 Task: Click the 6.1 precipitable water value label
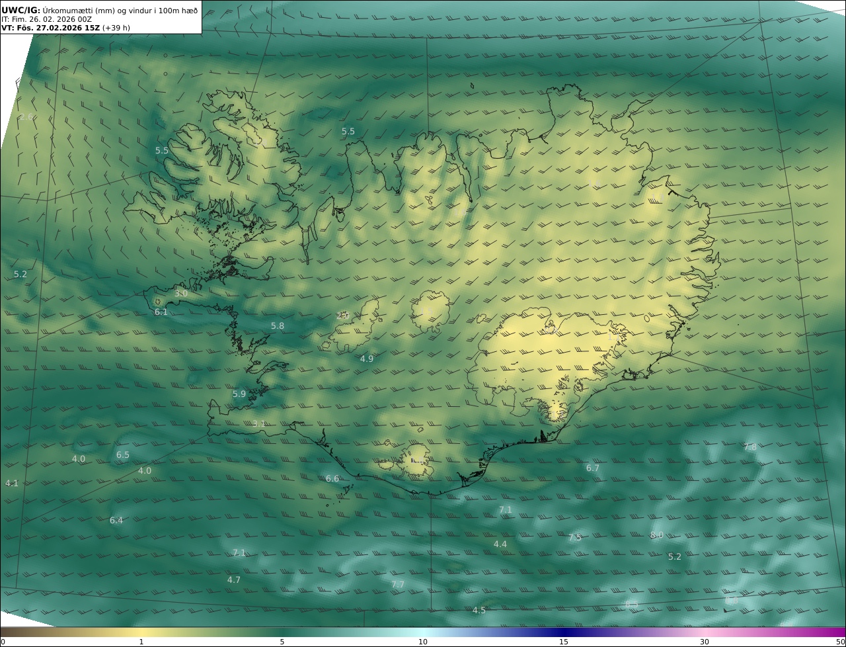161,312
